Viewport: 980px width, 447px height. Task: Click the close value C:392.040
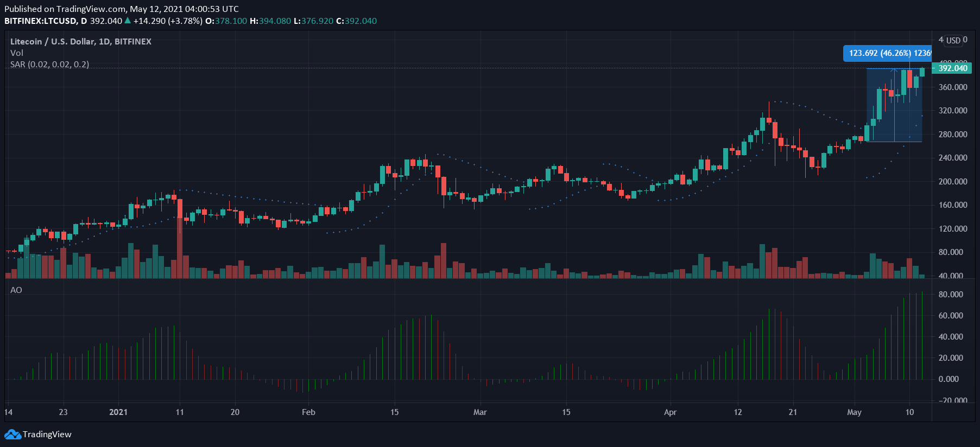(x=356, y=21)
